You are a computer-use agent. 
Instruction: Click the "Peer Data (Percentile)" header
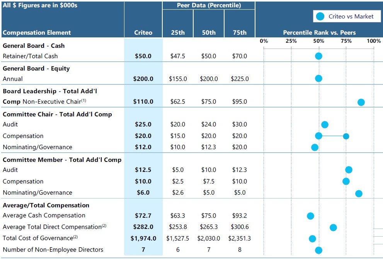(x=209, y=5)
